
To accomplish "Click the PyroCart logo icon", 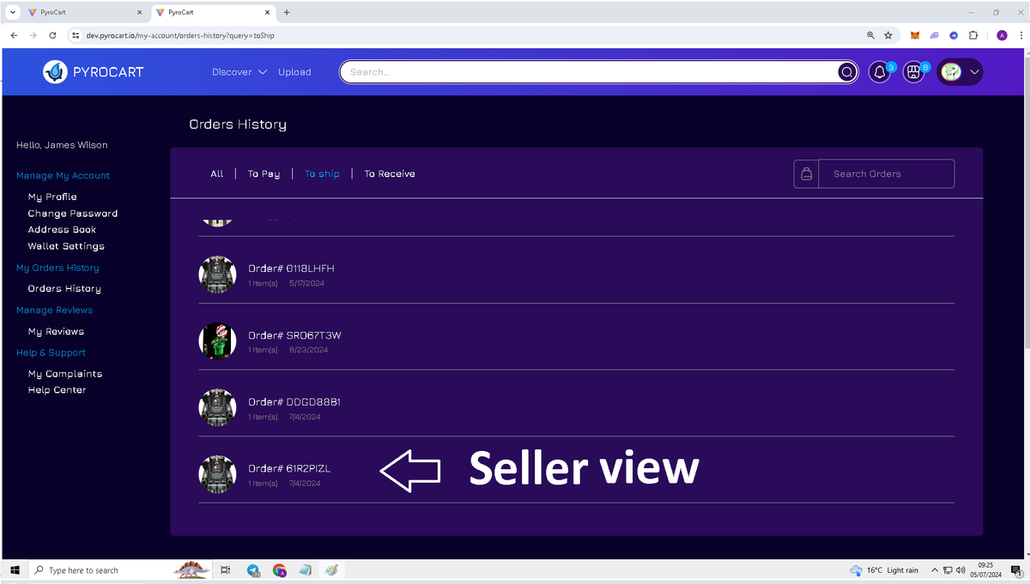I will [x=55, y=72].
